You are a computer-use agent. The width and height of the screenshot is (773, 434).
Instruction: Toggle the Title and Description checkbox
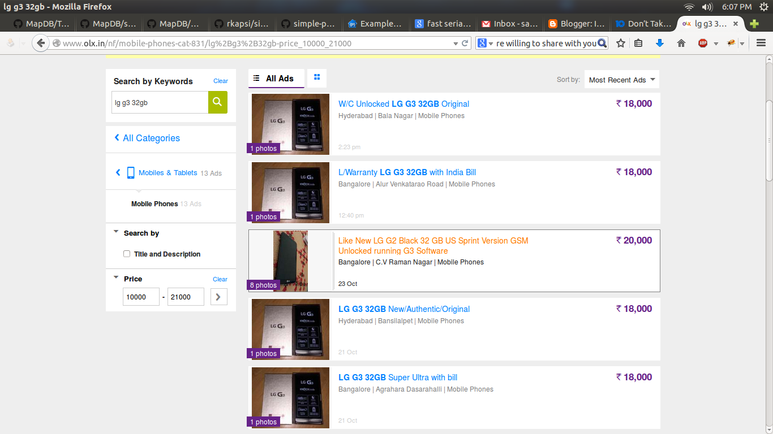pyautogui.click(x=127, y=254)
